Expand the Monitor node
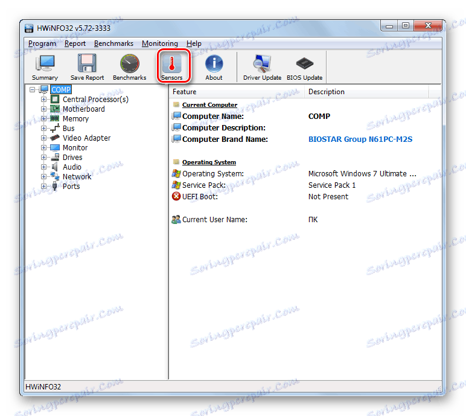 click(x=43, y=147)
